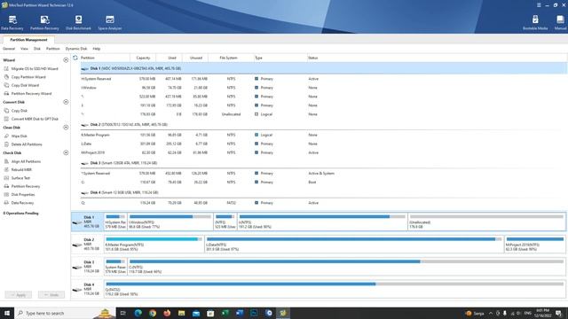Run Surface Test from the sidebar

tap(17, 177)
